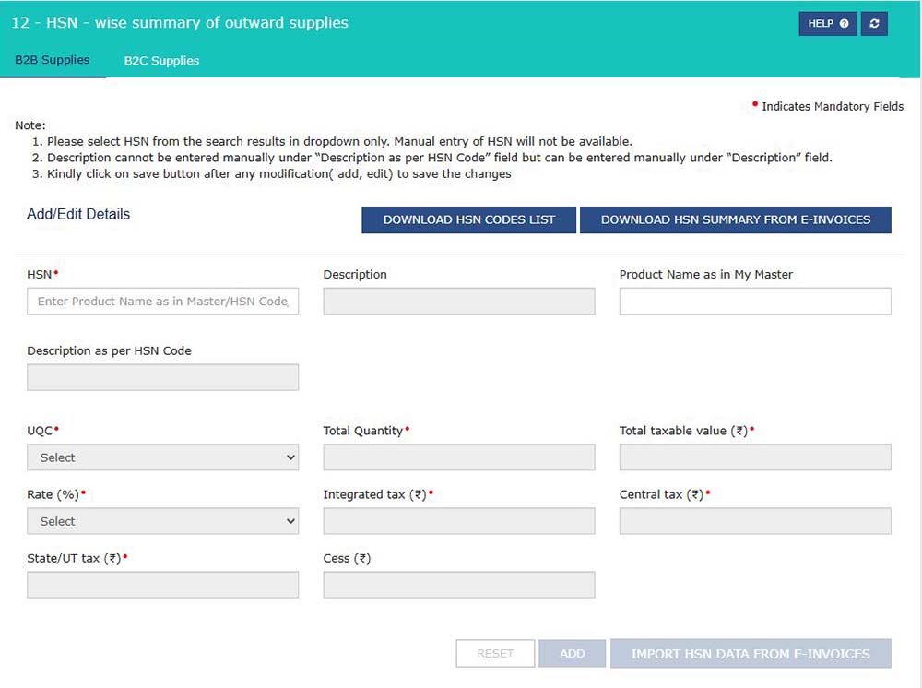Select the B2B Supplies tab
922x688 pixels.
click(x=53, y=61)
